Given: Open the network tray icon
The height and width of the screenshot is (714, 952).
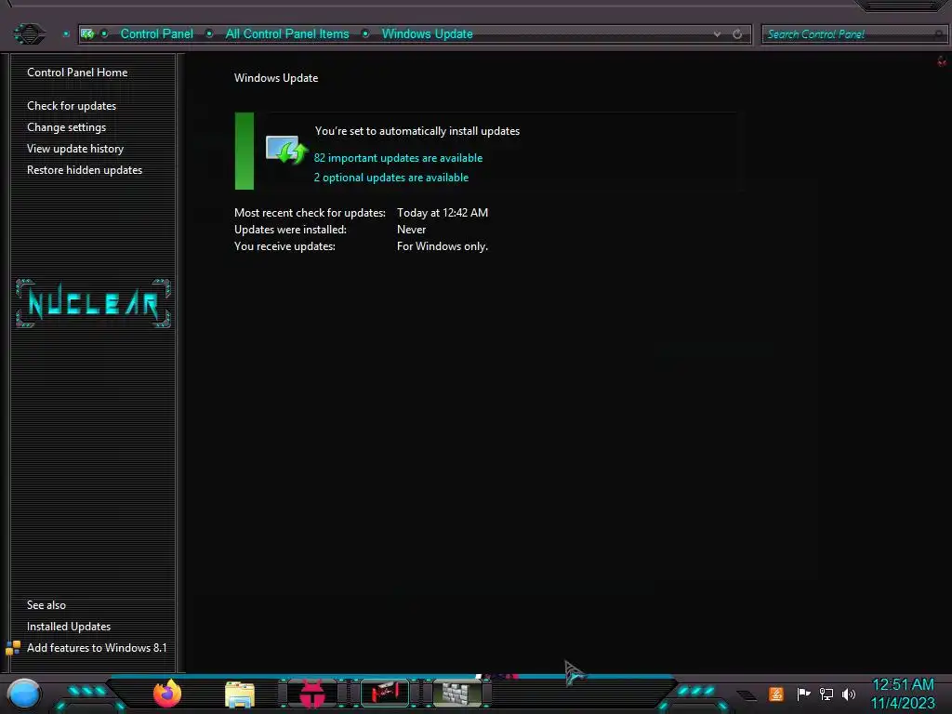Looking at the screenshot, I should click(826, 694).
